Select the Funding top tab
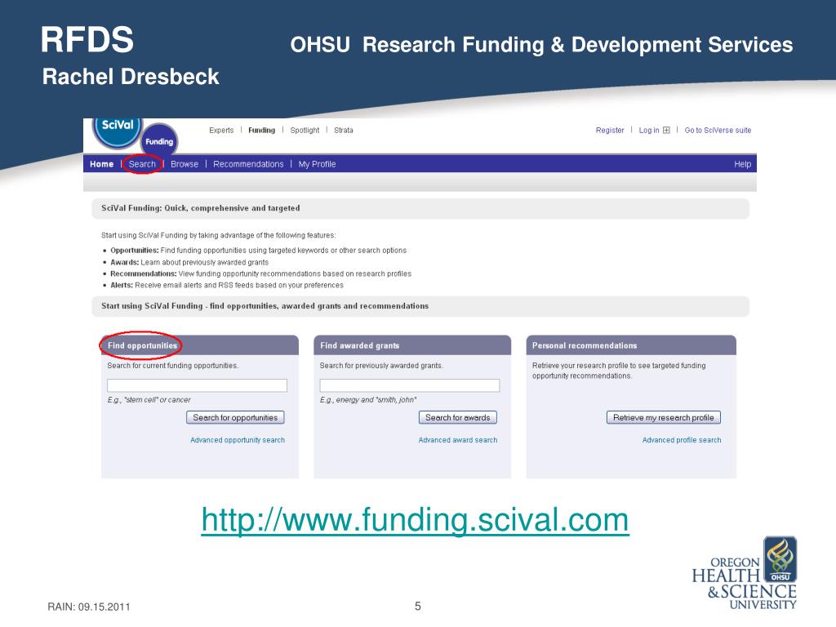The image size is (836, 627). point(262,130)
